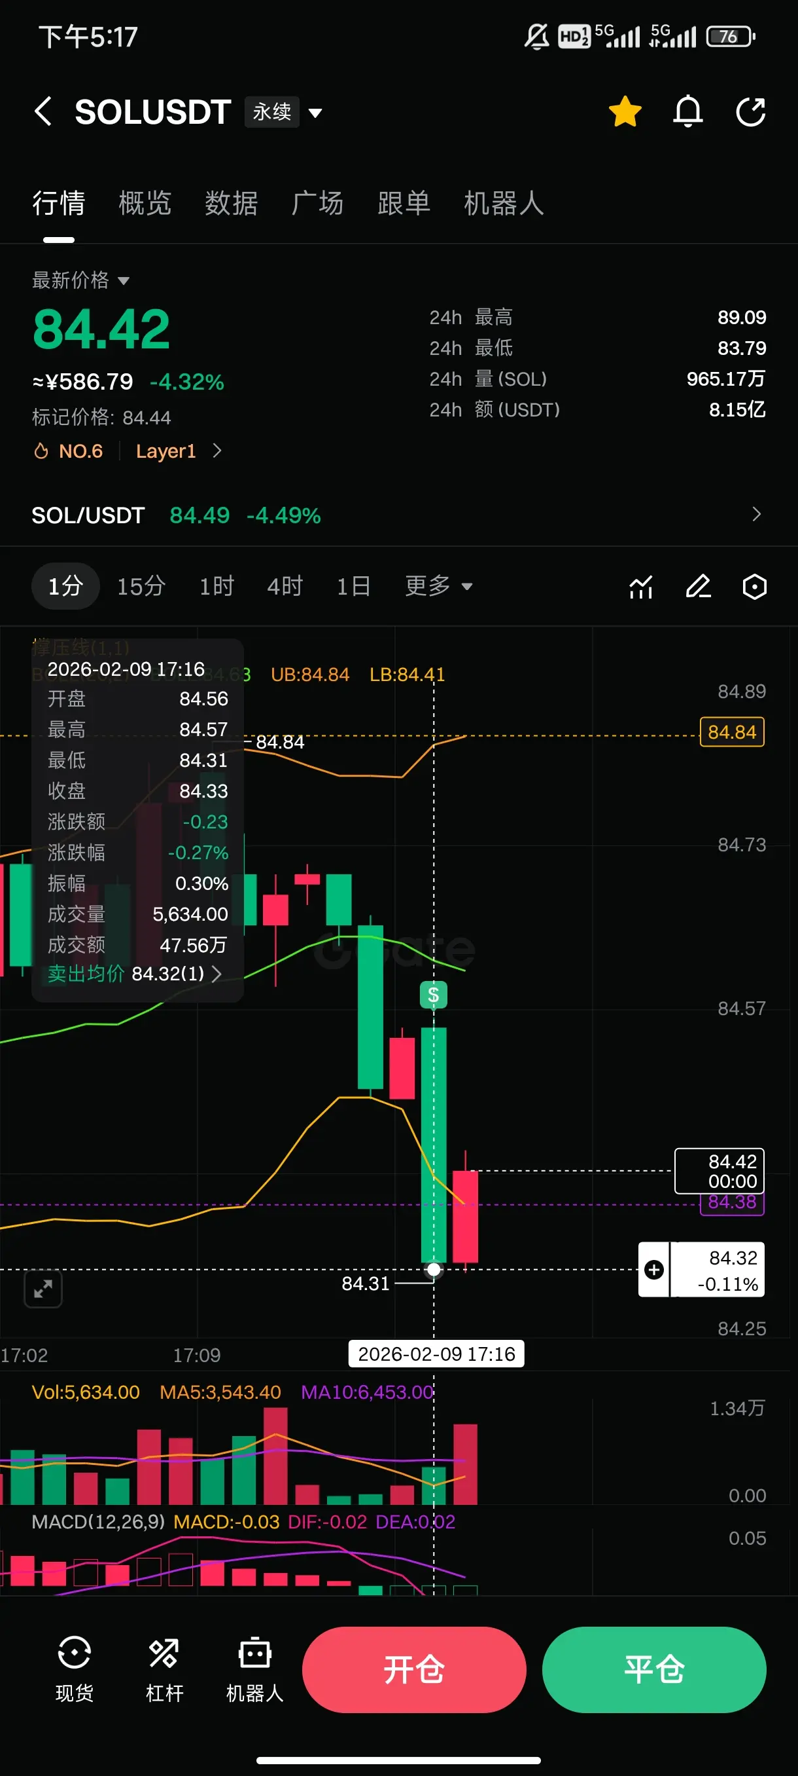Screen dimensions: 798x1776
Task: Go back using the left arrow
Action: pyautogui.click(x=43, y=112)
